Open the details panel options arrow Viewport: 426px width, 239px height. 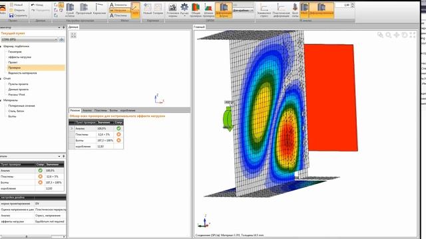(59, 157)
